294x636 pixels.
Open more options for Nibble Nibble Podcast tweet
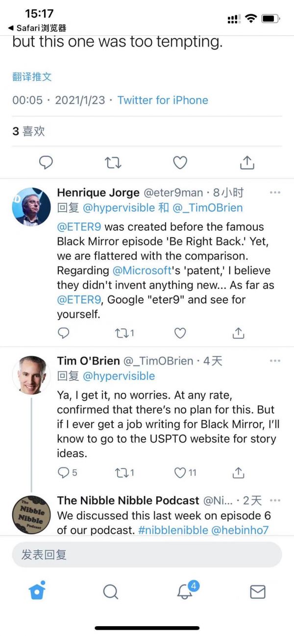pos(275,500)
